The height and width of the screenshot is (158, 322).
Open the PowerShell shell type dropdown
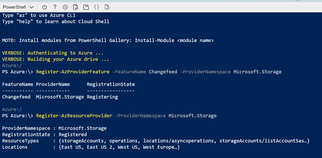tap(18, 7)
